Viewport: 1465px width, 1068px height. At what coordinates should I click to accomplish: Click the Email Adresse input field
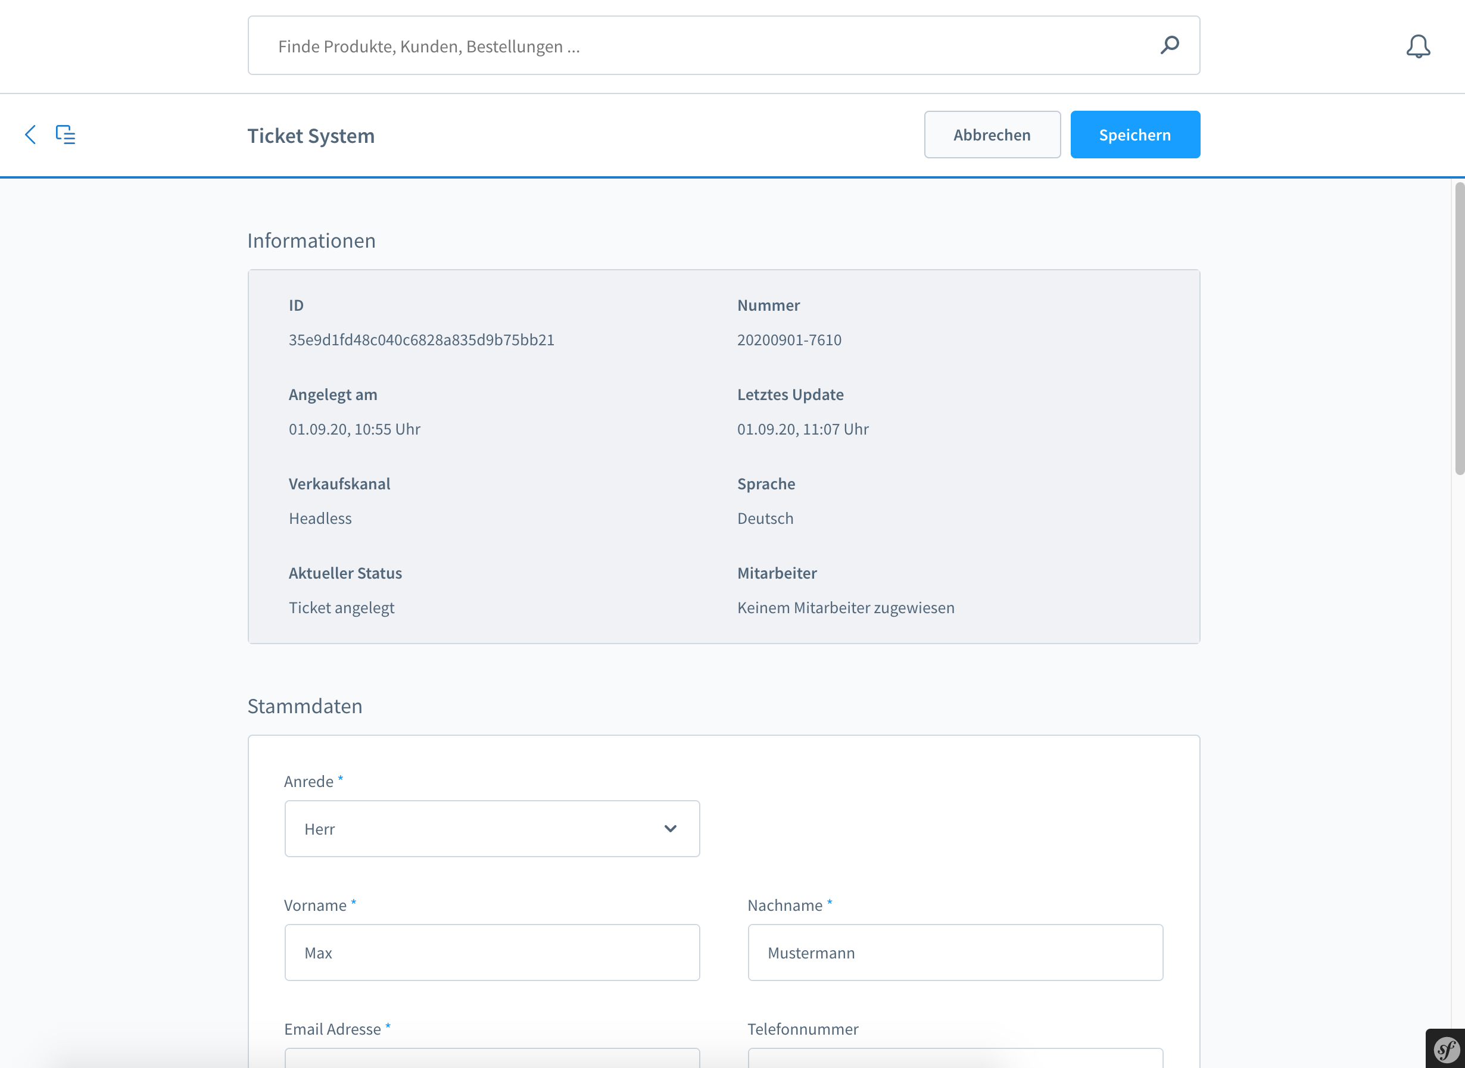(493, 1058)
